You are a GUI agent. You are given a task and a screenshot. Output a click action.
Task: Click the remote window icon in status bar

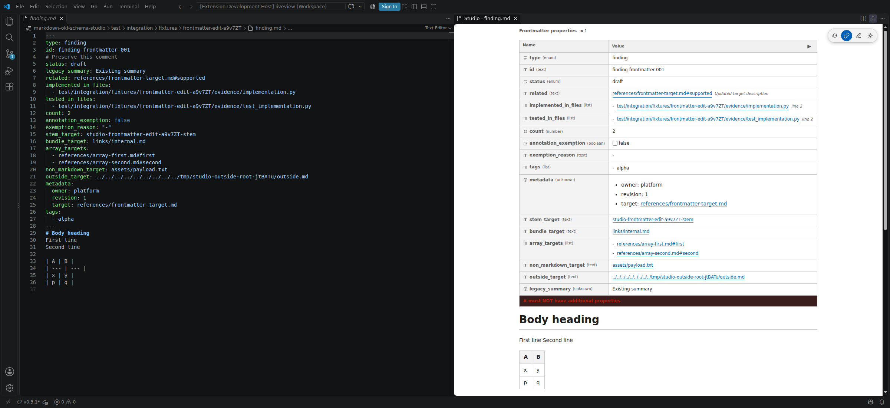[x=8, y=402]
